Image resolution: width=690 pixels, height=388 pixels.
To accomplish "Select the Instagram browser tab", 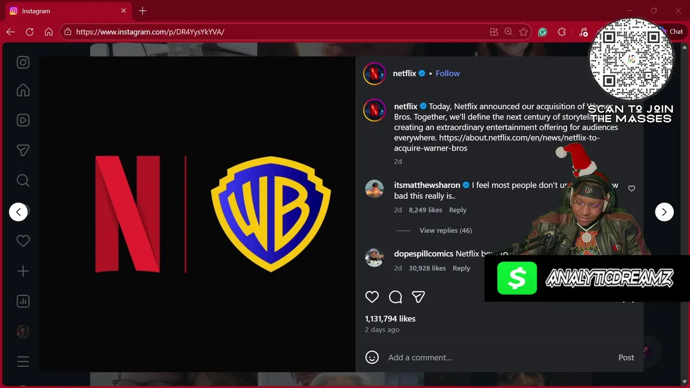I will coord(67,11).
